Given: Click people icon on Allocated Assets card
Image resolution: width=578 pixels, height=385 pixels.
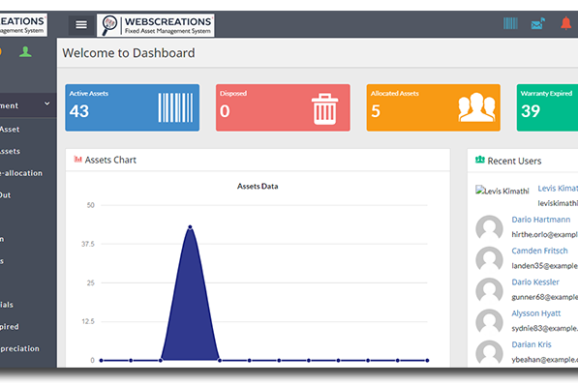Looking at the screenshot, I should tap(476, 107).
